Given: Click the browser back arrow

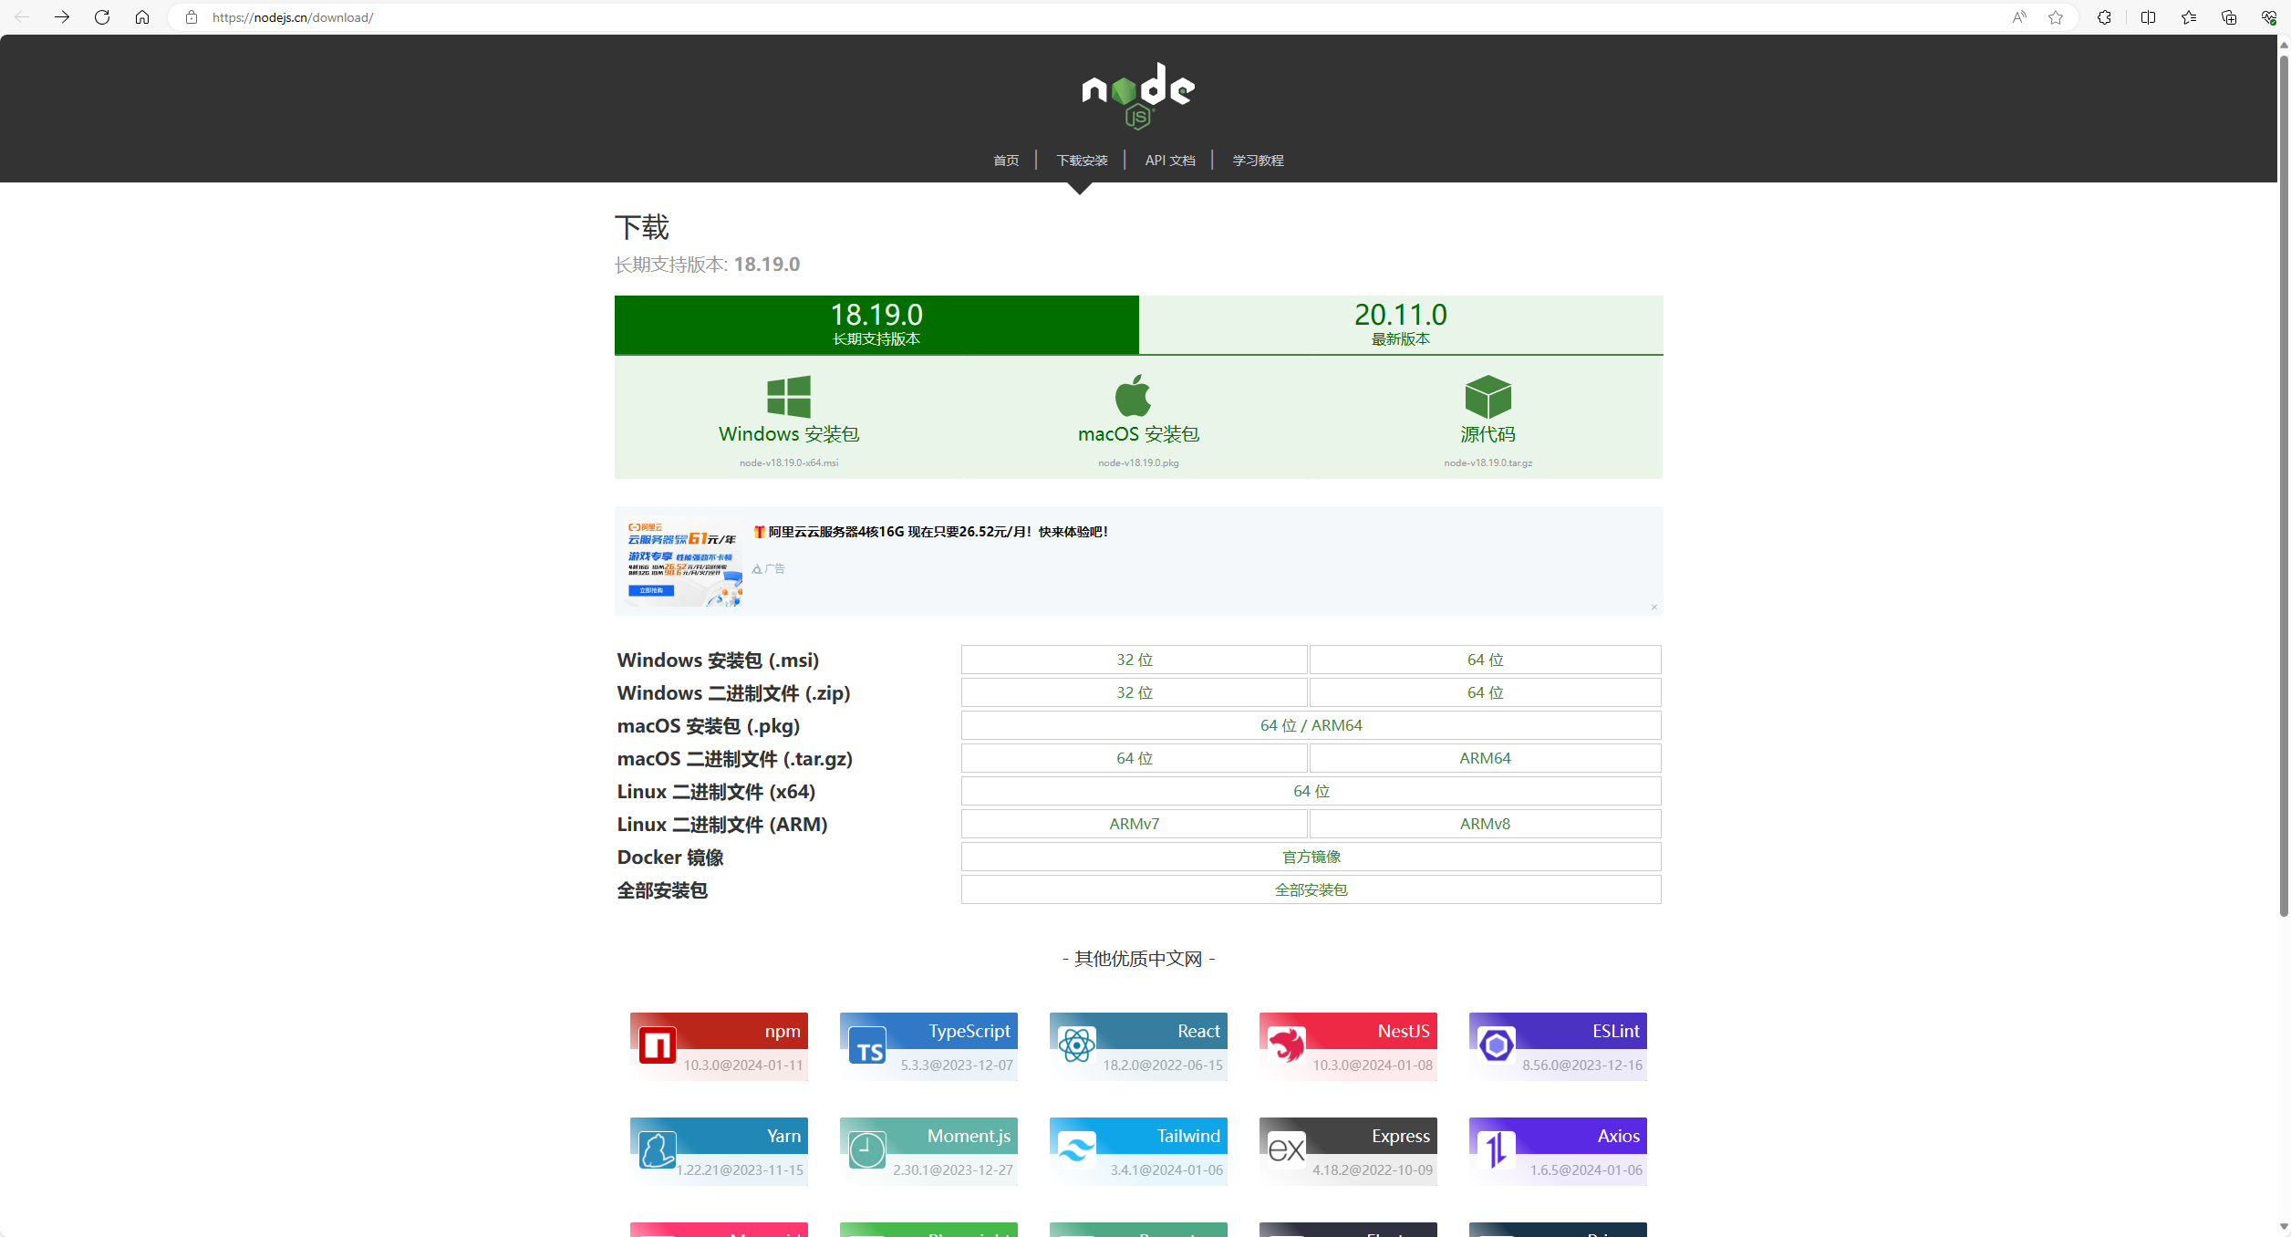Looking at the screenshot, I should click(22, 17).
